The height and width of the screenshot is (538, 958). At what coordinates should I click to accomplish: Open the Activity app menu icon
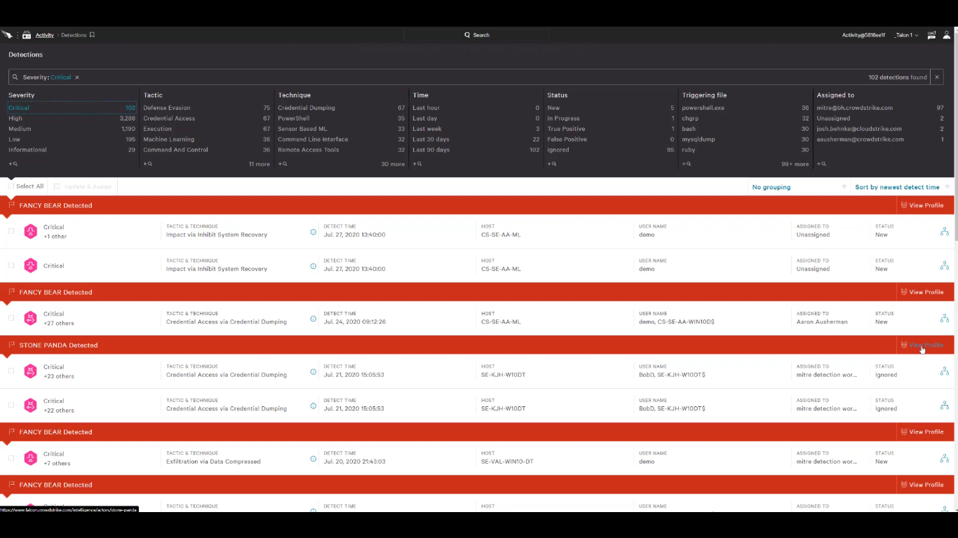point(27,35)
